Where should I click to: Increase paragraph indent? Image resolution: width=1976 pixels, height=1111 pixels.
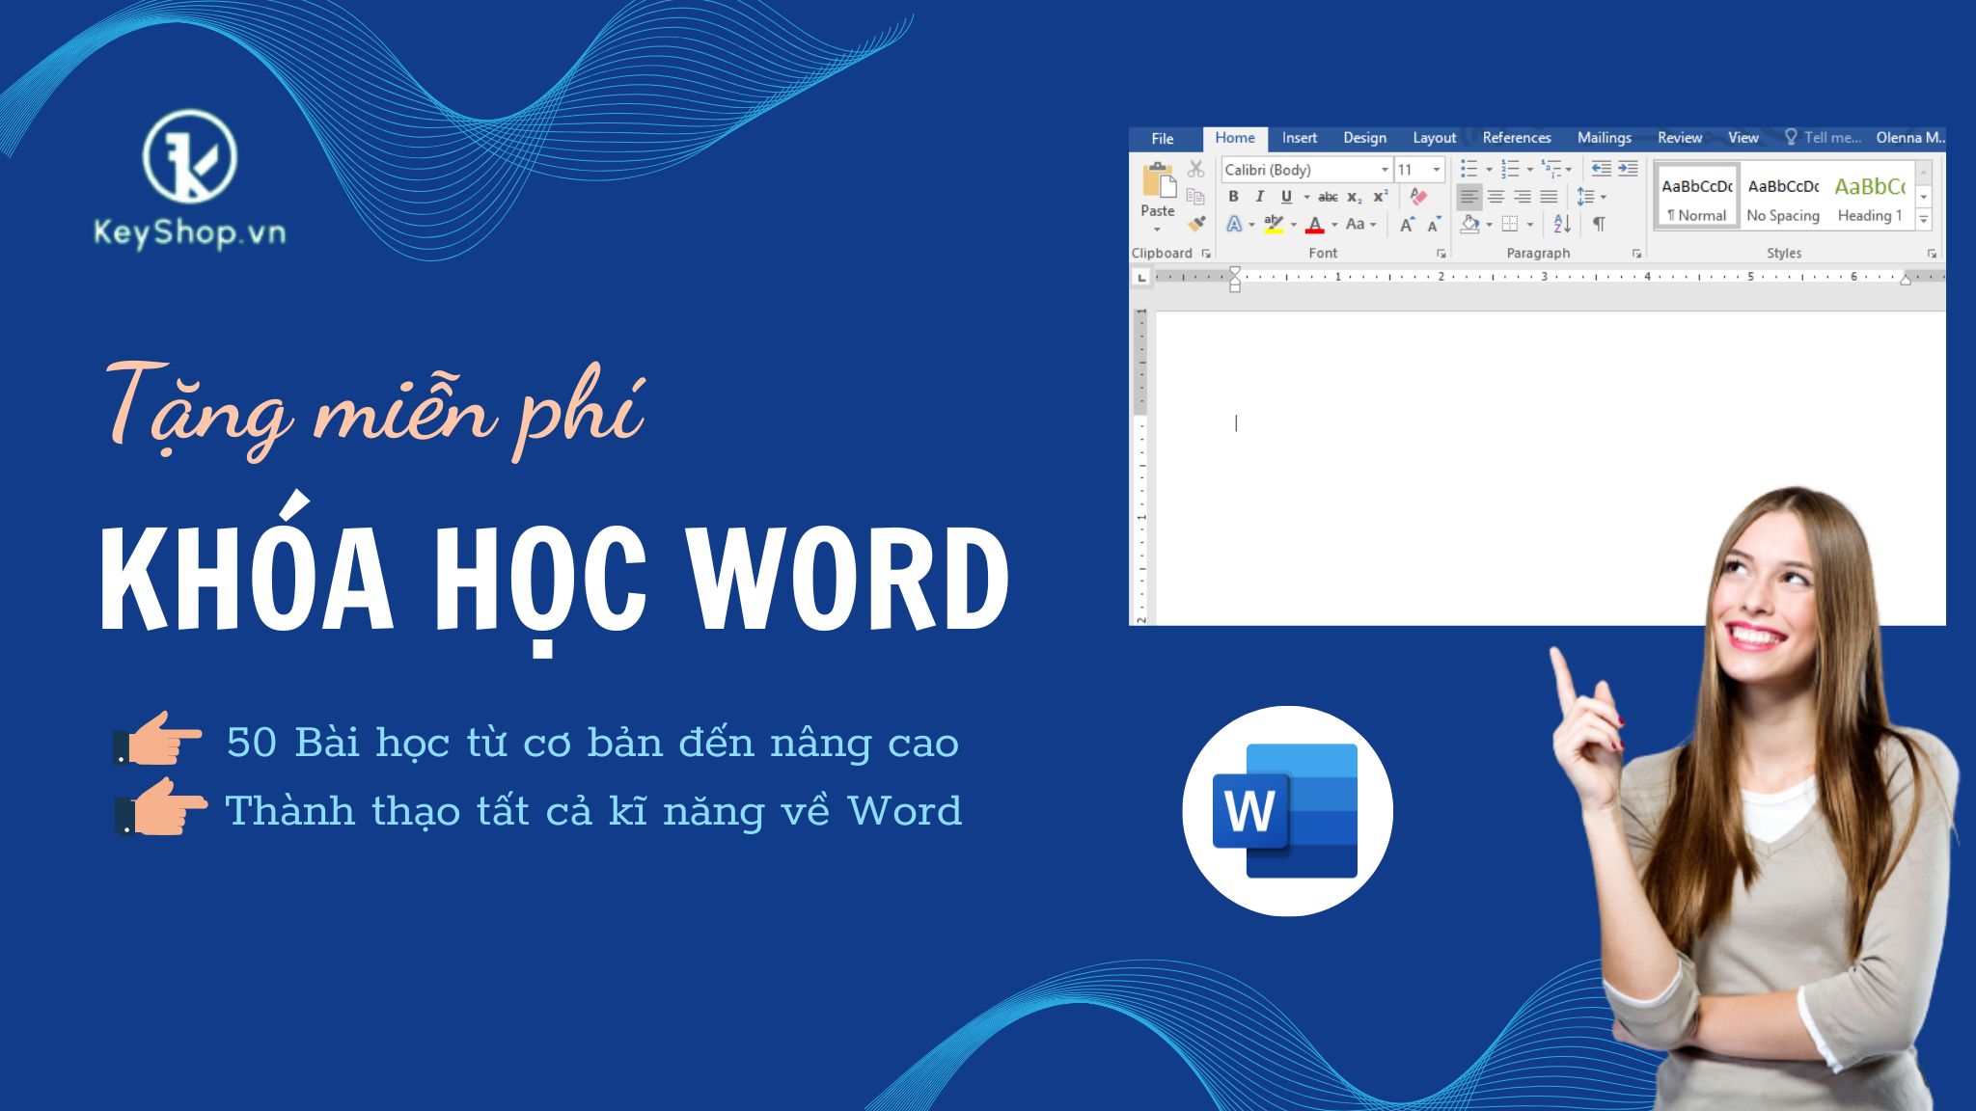(x=1628, y=169)
